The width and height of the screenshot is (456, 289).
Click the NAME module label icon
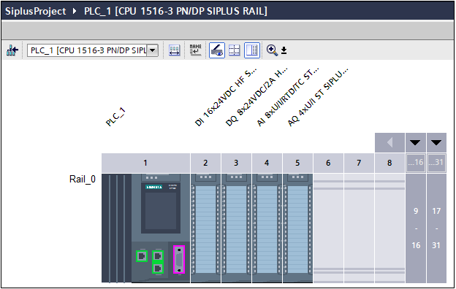coord(195,50)
